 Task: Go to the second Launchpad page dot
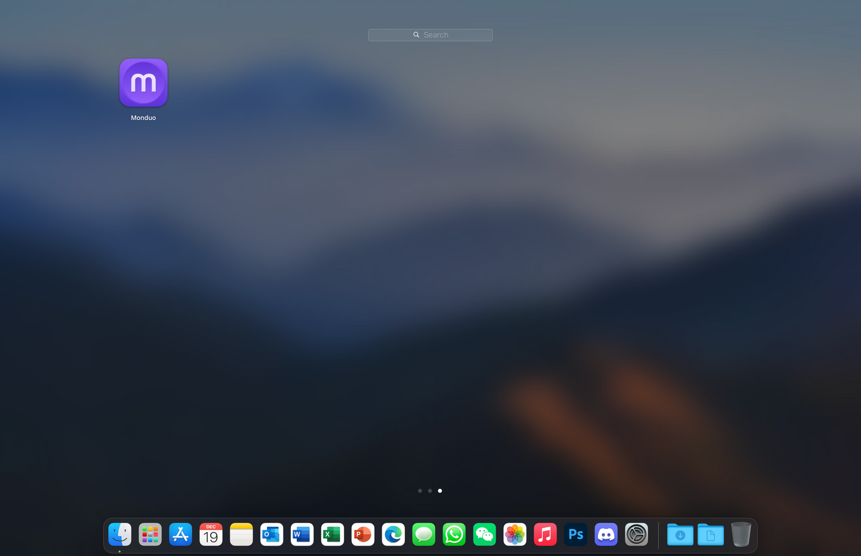tap(430, 491)
